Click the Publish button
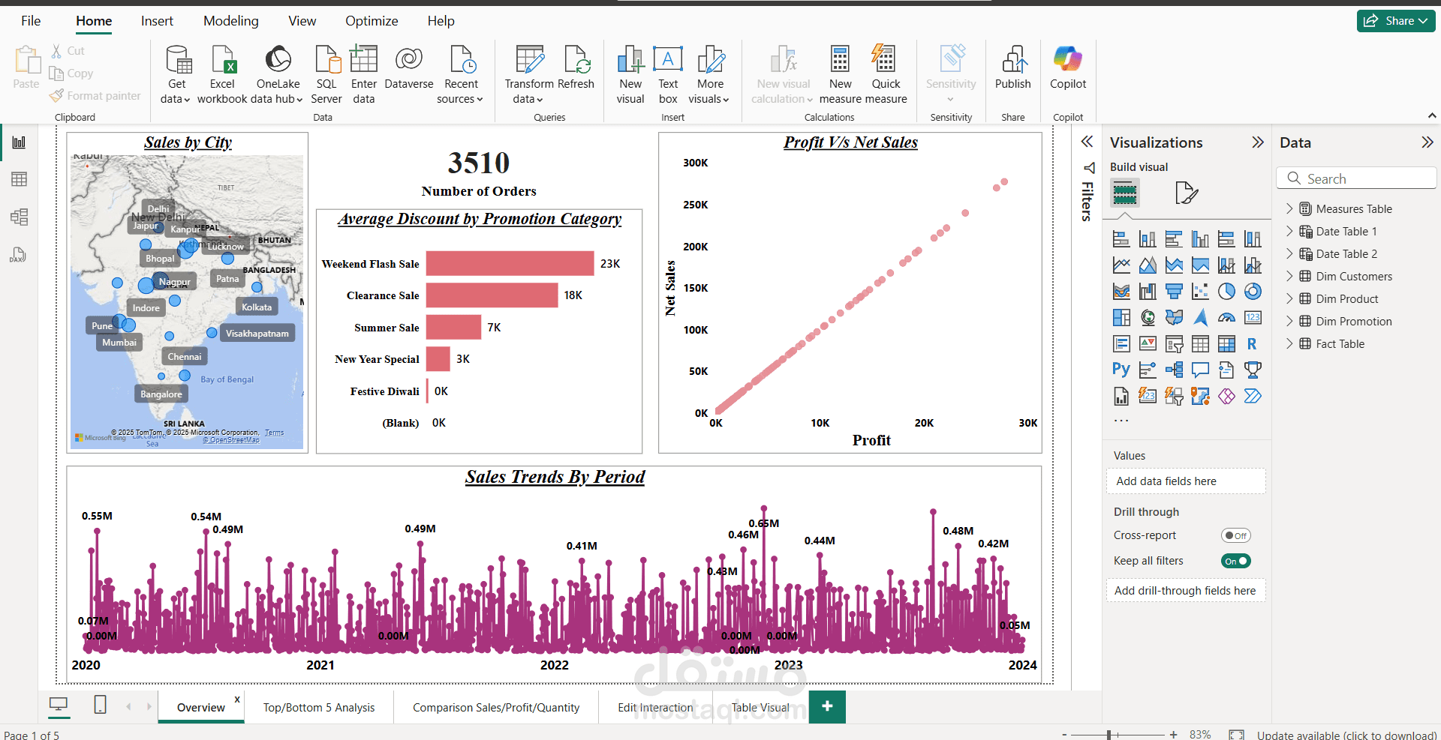Viewport: 1441px width, 740px height. pyautogui.click(x=1012, y=67)
